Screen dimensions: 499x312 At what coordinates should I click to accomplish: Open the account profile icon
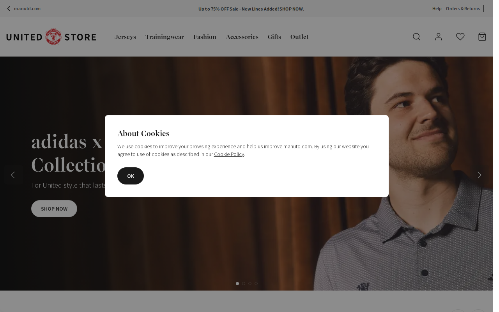[439, 37]
